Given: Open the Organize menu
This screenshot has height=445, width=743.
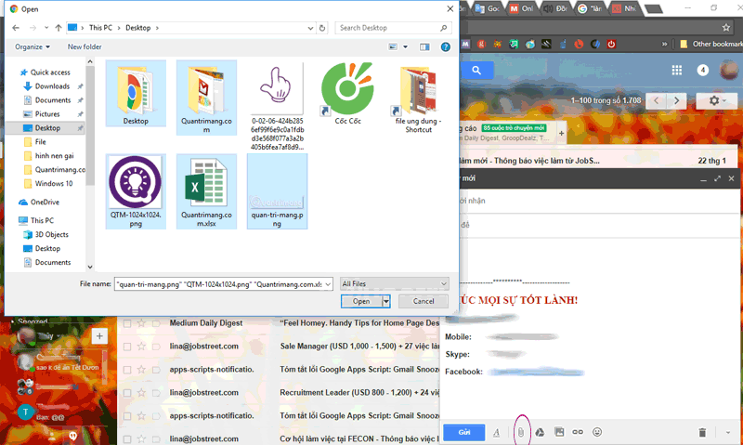Looking at the screenshot, I should (33, 47).
